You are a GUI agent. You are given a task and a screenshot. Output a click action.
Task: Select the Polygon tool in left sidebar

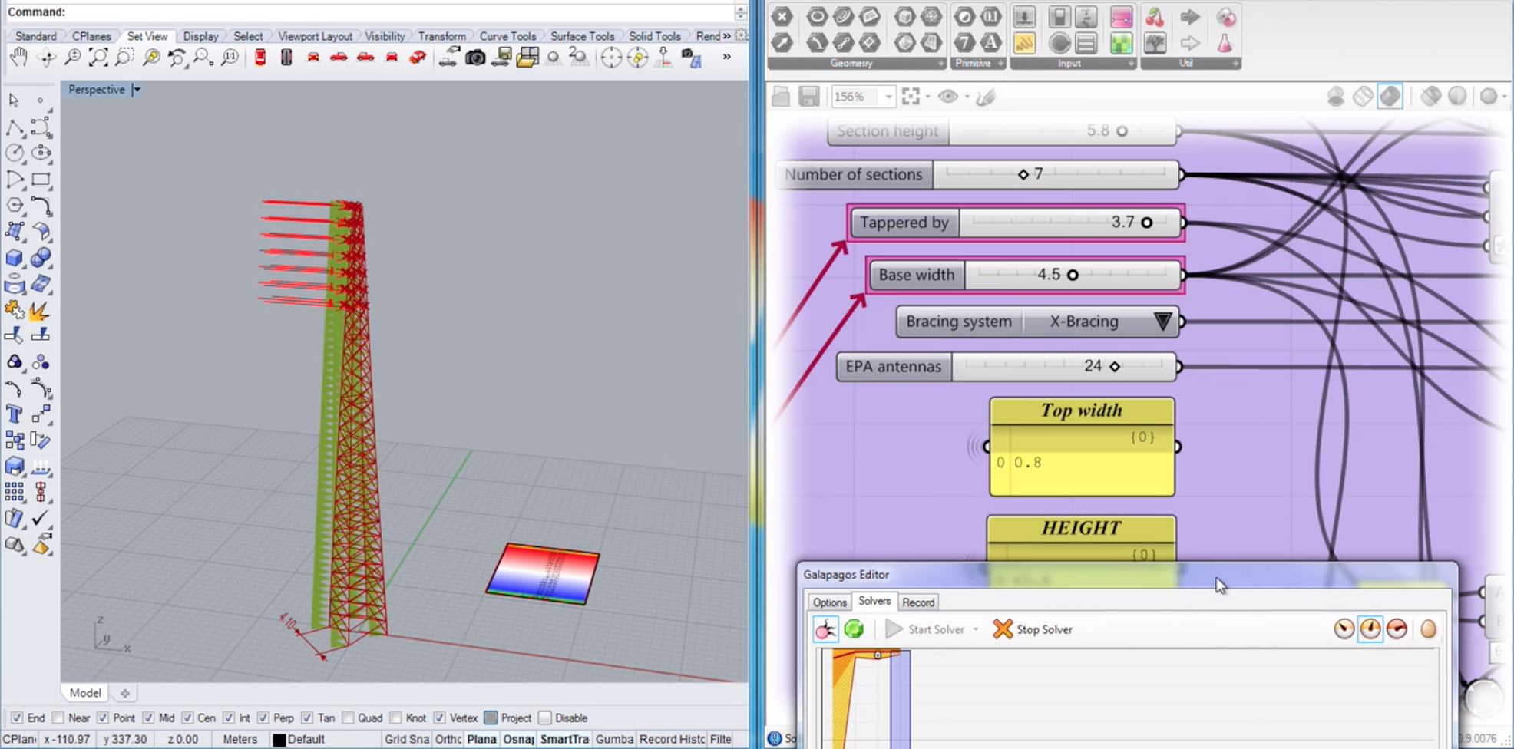[x=15, y=206]
